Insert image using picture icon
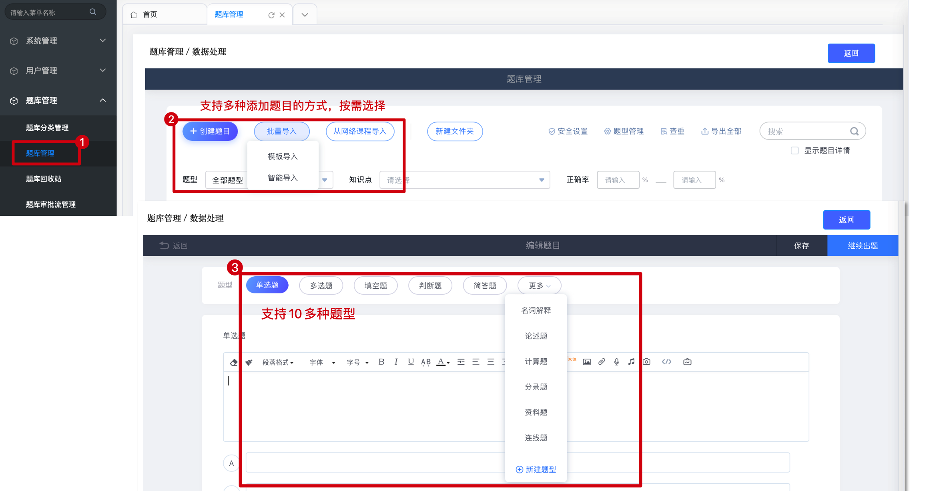The image size is (931, 491). [x=587, y=362]
